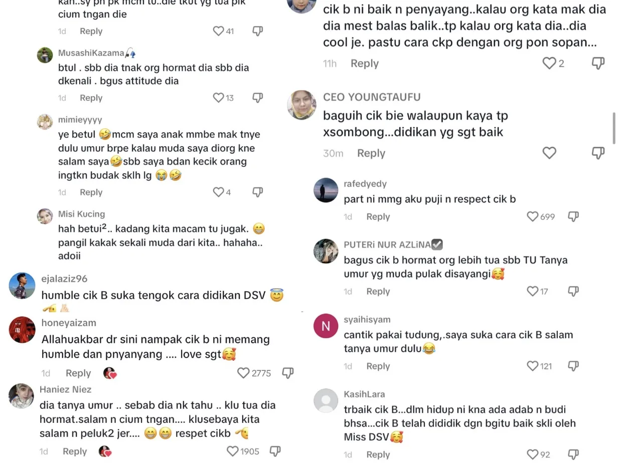Screen dimensions: 623x463
Task: Open KasihLara's profile name
Action: [365, 394]
